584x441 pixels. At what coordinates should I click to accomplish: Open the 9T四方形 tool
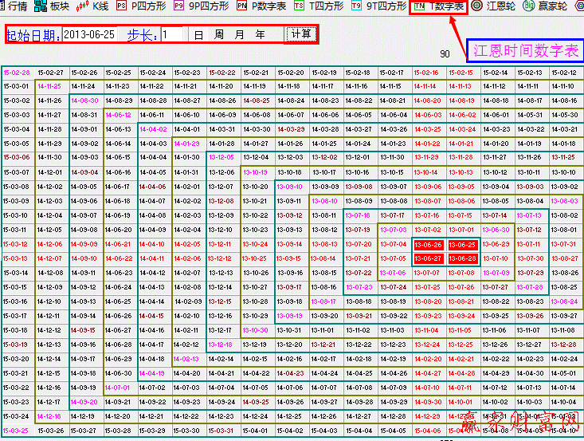pyautogui.click(x=378, y=6)
